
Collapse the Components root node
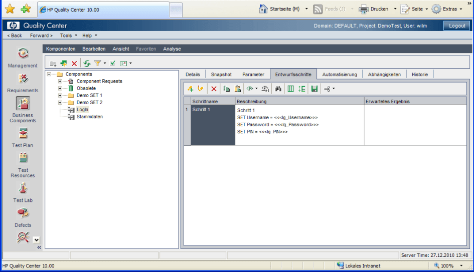tap(49, 74)
